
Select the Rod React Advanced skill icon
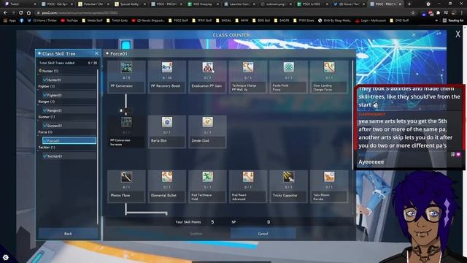(248, 177)
